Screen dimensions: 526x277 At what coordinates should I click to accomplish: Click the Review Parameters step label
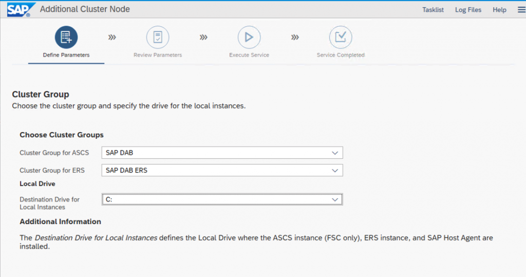158,54
